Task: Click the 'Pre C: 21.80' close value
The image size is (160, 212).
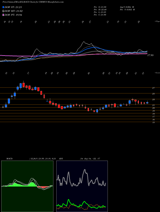Action: 100,15
